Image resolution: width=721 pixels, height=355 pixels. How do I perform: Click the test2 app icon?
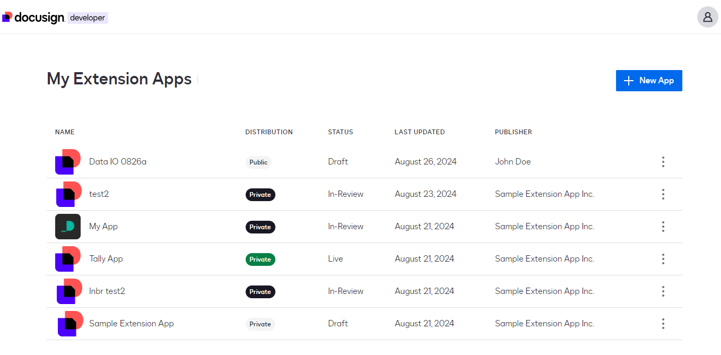click(68, 194)
